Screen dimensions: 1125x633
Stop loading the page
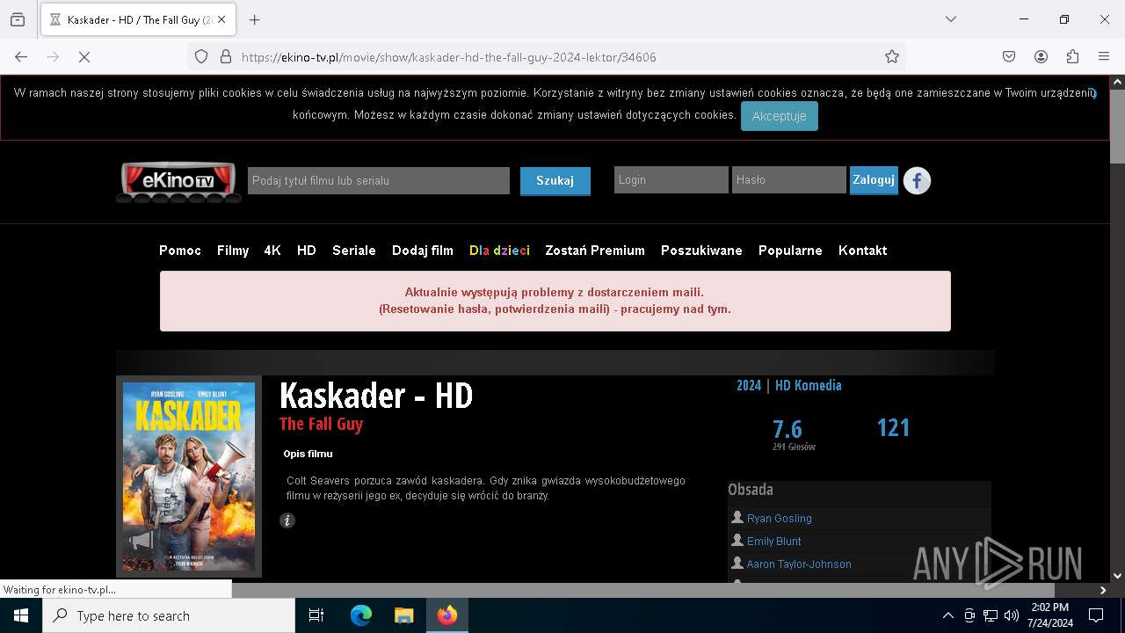pos(84,56)
